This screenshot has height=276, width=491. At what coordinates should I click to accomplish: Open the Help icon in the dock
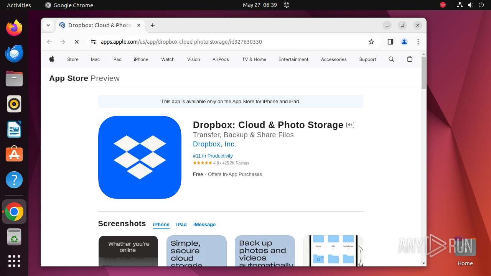pyautogui.click(x=14, y=180)
